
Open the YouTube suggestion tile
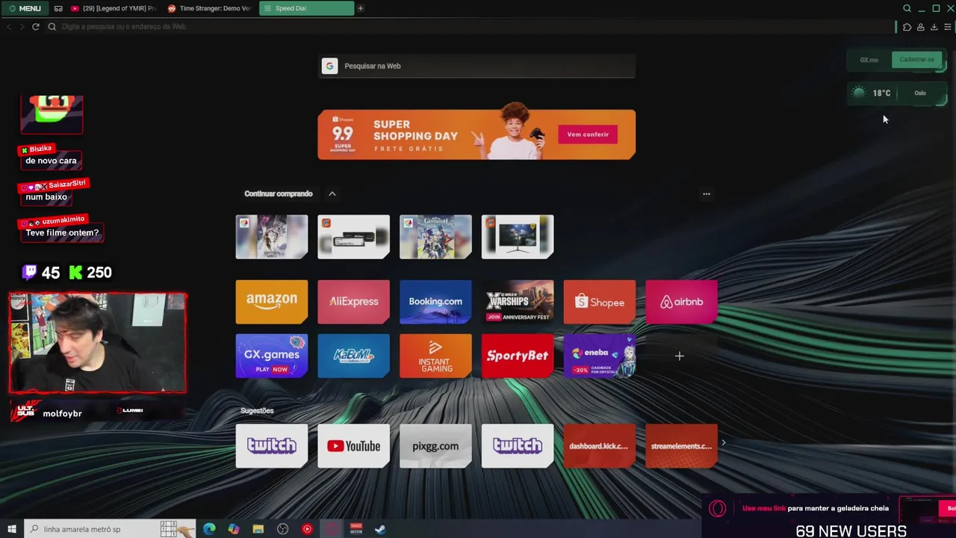353,446
